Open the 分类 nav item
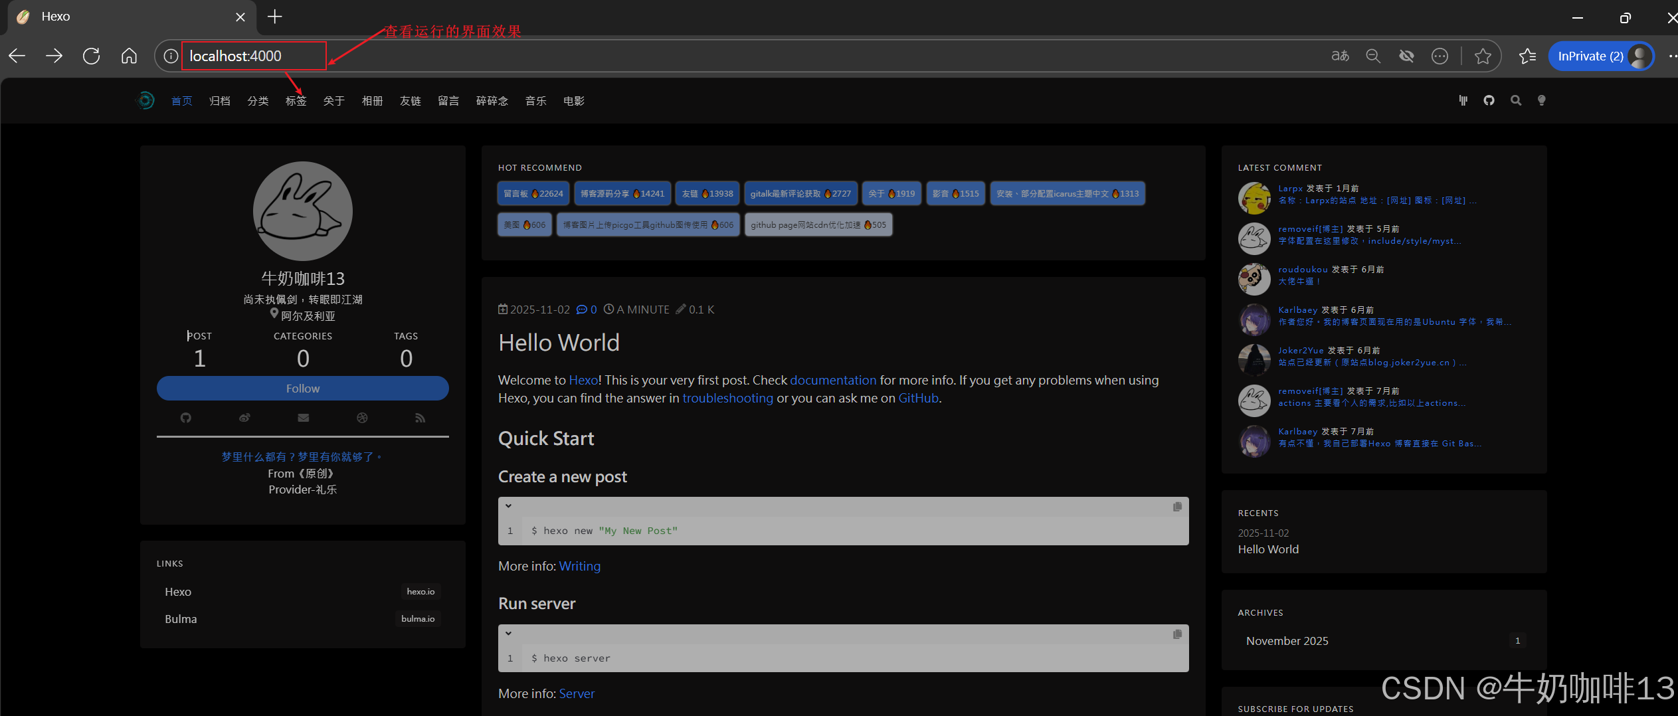This screenshot has height=716, width=1678. click(258, 101)
